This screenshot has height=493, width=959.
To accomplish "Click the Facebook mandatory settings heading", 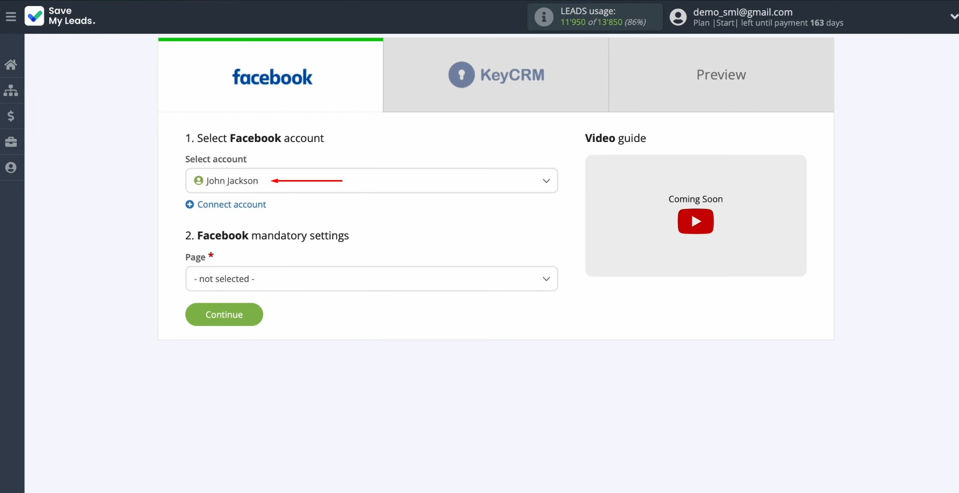I will [267, 235].
